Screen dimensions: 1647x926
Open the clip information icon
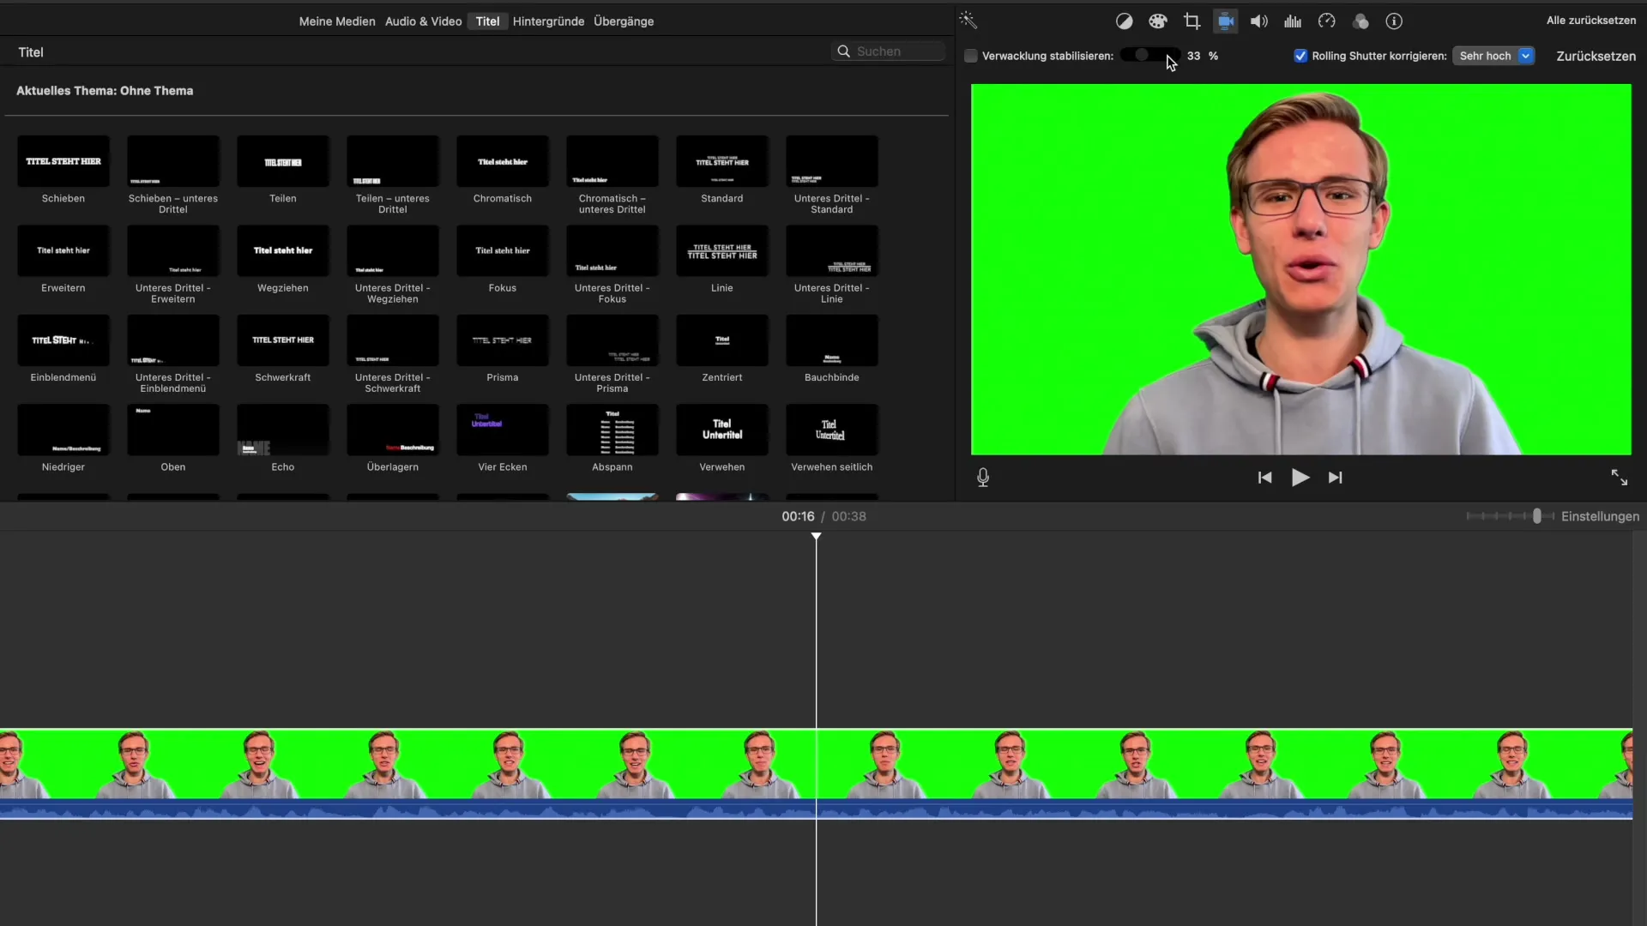pos(1394,21)
